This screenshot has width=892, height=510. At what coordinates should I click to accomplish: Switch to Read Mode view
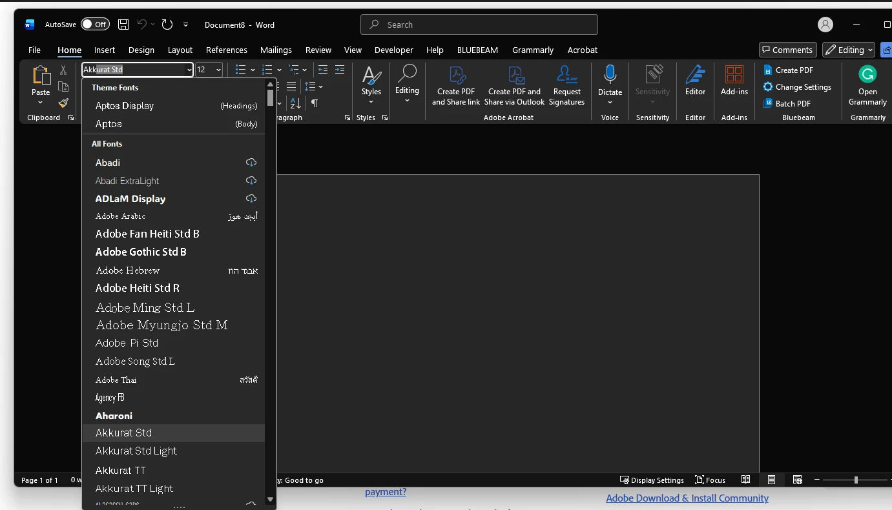(x=746, y=480)
